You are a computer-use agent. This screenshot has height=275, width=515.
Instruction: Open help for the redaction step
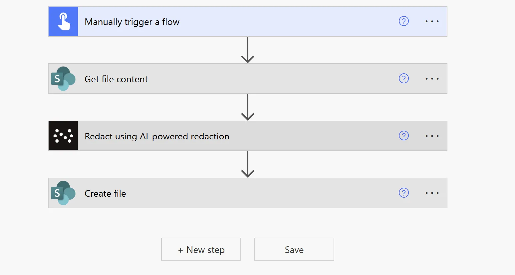[403, 136]
